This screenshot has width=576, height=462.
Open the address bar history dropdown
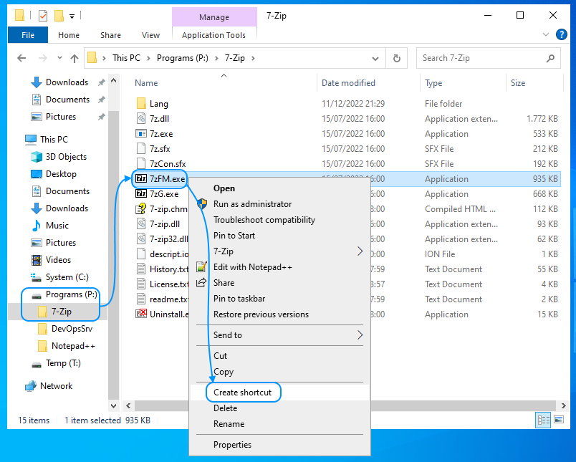(x=375, y=59)
